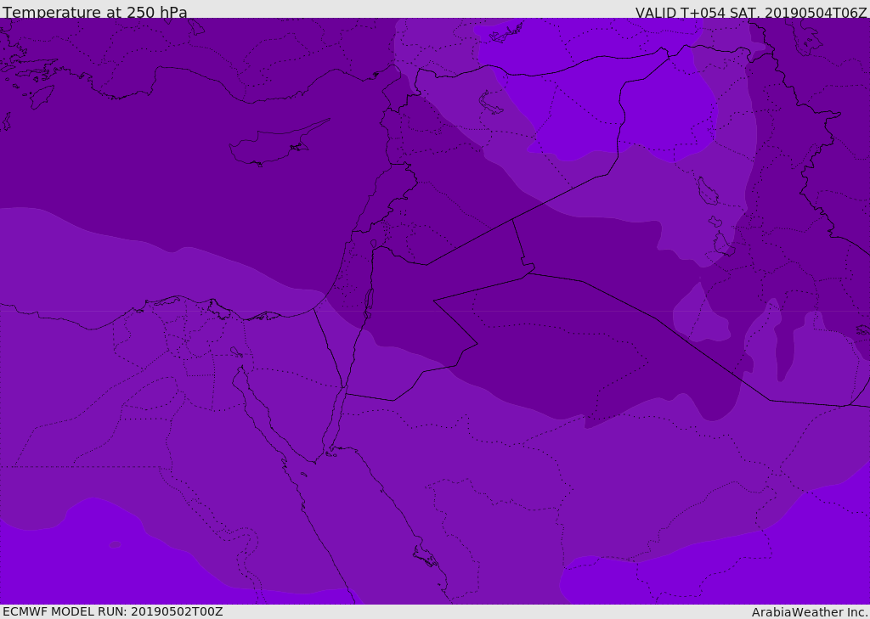Screen dimensions: 870x619
Task: Click Lake Tharthar in central Iraq
Action: click(707, 191)
